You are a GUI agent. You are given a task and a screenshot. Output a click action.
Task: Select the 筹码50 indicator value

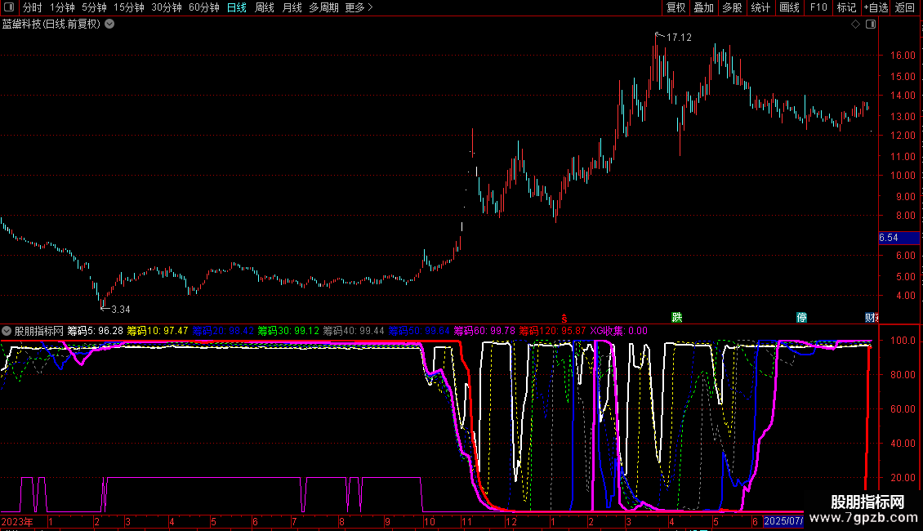tap(419, 331)
